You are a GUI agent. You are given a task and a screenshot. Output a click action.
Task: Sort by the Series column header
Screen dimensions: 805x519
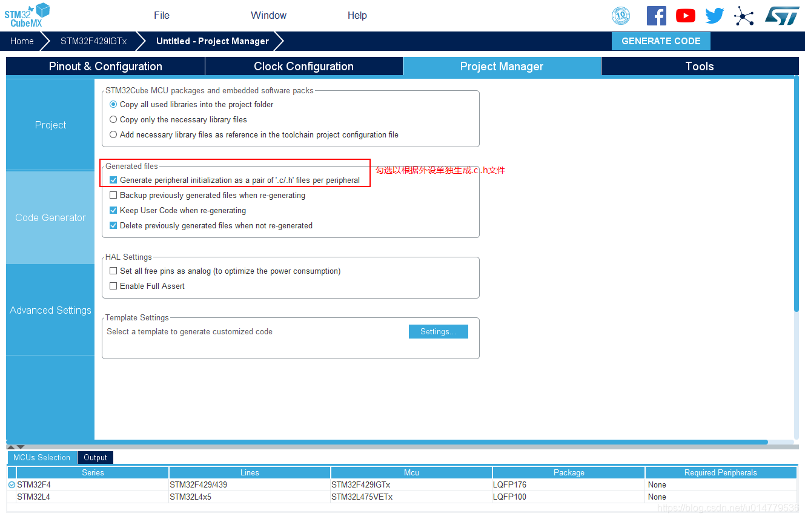pyautogui.click(x=93, y=472)
